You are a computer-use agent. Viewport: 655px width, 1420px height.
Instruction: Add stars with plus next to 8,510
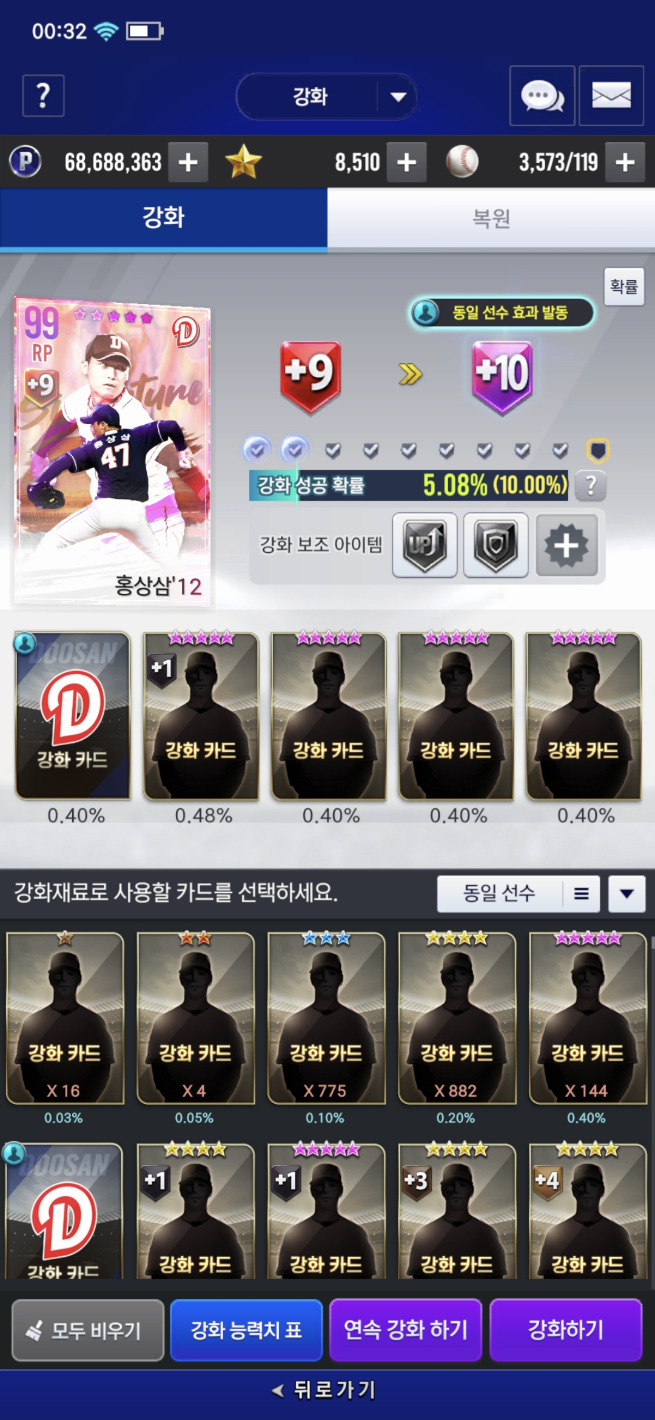[x=406, y=162]
